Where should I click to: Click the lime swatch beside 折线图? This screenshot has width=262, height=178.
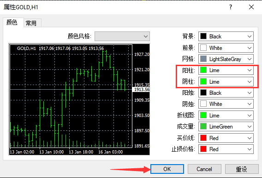point(203,116)
